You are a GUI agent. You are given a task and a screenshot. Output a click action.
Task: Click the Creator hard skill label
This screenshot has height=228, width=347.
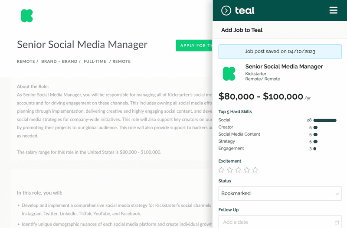coord(226,127)
